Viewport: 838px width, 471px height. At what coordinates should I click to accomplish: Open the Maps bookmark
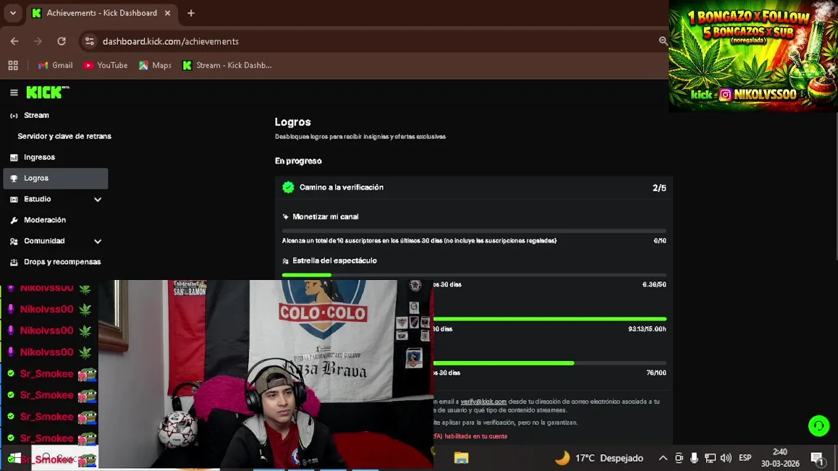point(155,65)
